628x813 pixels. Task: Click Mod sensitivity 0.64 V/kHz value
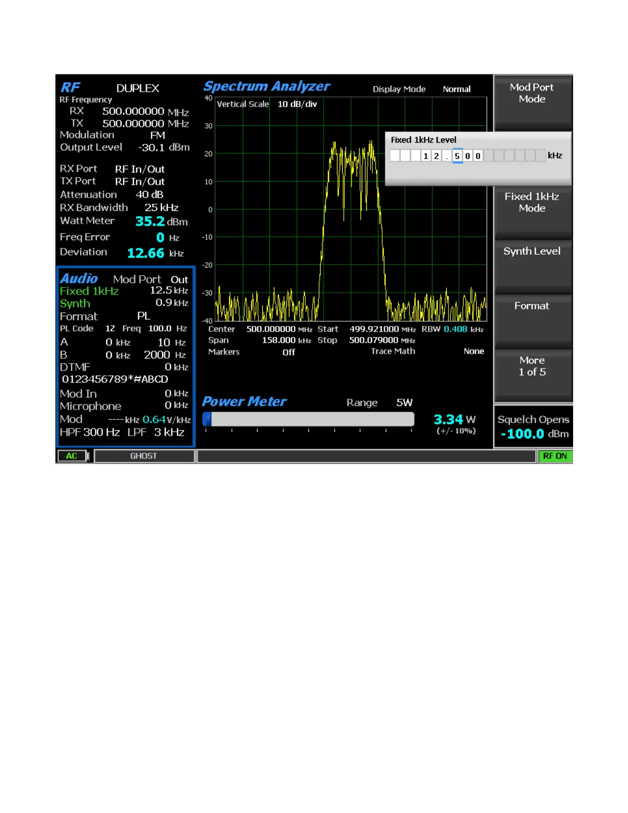point(167,420)
